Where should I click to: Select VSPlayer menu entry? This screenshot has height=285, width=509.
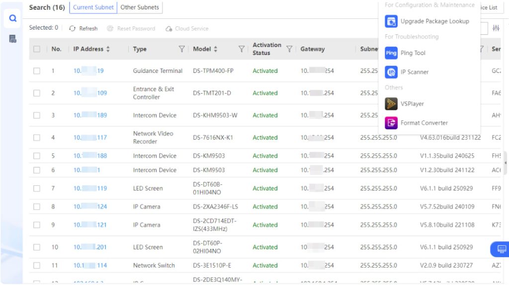coord(412,104)
